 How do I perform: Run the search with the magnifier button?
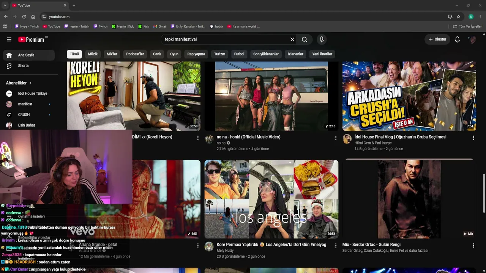point(305,39)
